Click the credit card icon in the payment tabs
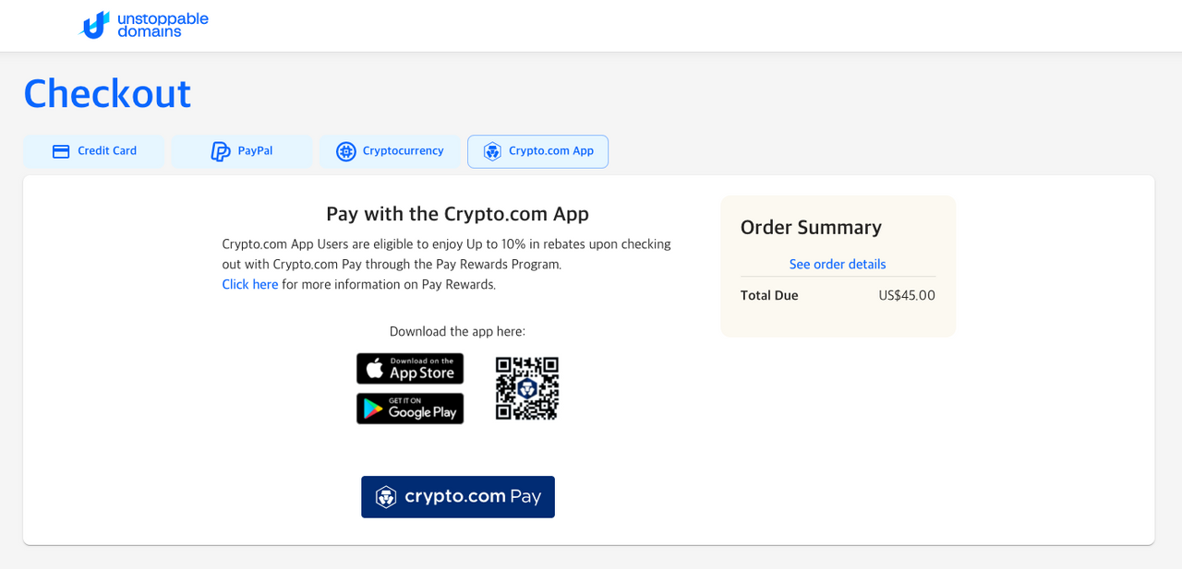 pos(61,151)
